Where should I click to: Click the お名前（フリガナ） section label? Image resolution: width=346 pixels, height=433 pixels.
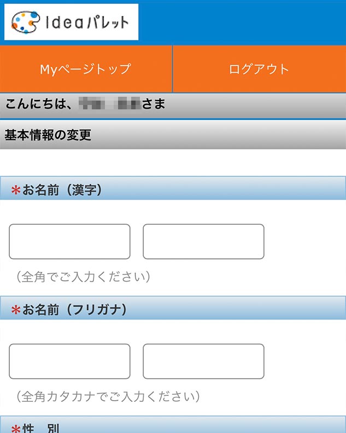coord(74,309)
